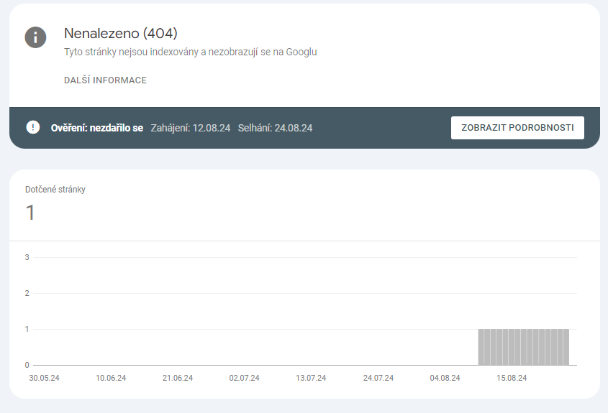Click the 30.05.24 date on the chart axis

(x=44, y=378)
